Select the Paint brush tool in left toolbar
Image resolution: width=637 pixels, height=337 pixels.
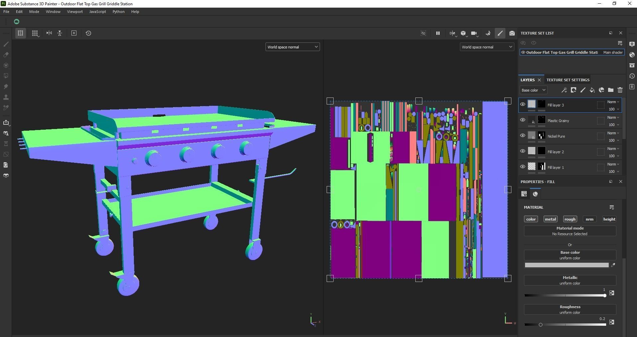click(6, 44)
